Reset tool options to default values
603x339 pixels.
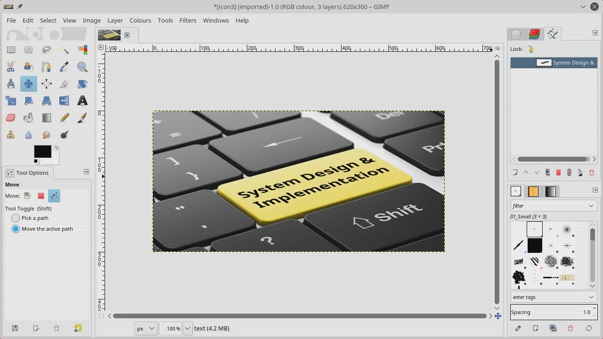point(78,328)
